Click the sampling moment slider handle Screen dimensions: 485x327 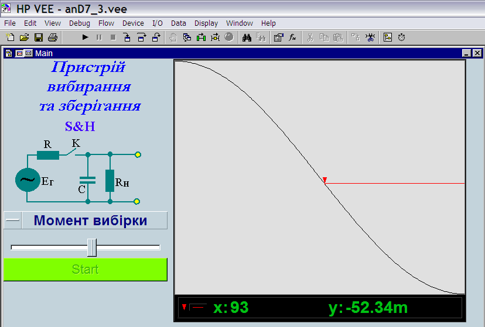(92, 247)
